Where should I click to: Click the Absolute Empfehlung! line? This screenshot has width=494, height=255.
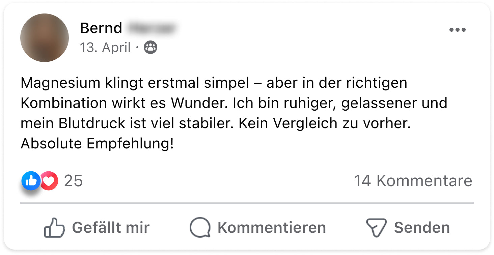pos(97,144)
